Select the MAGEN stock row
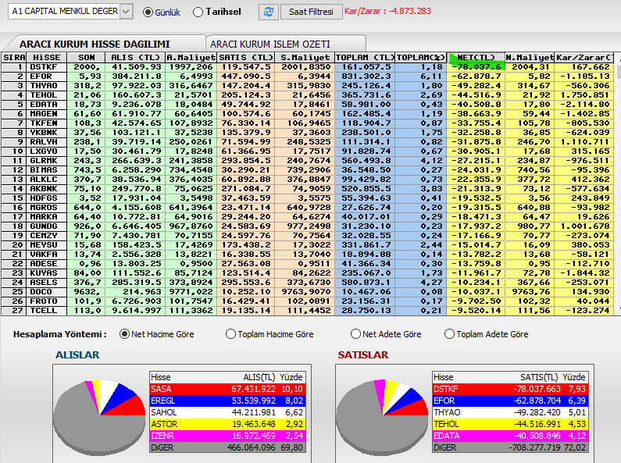 pos(307,114)
